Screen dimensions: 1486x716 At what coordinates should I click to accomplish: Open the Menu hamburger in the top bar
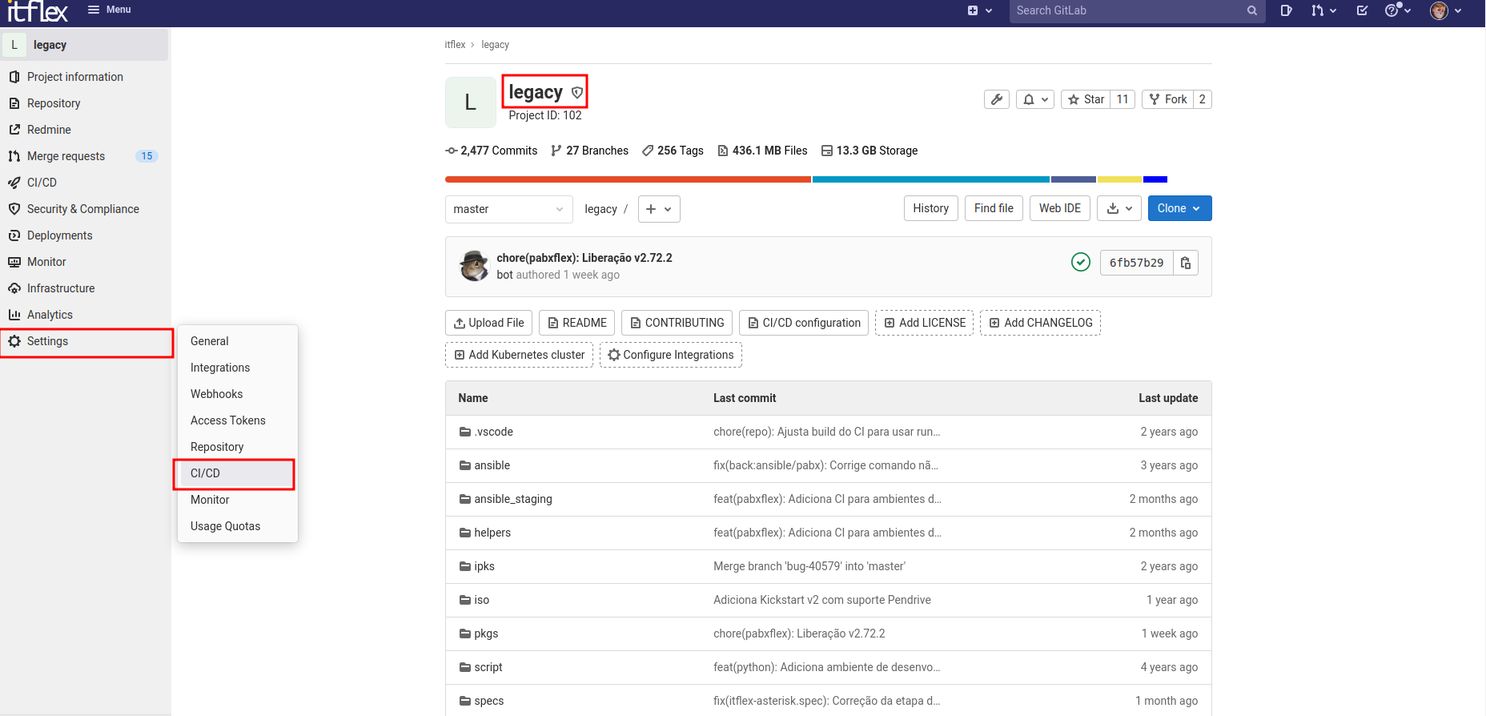(109, 10)
